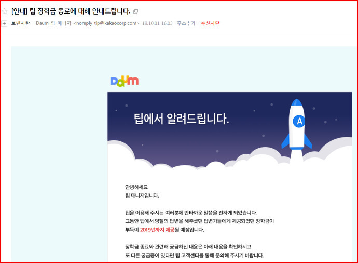Click the greeting line 안녕하세요.

[137, 187]
